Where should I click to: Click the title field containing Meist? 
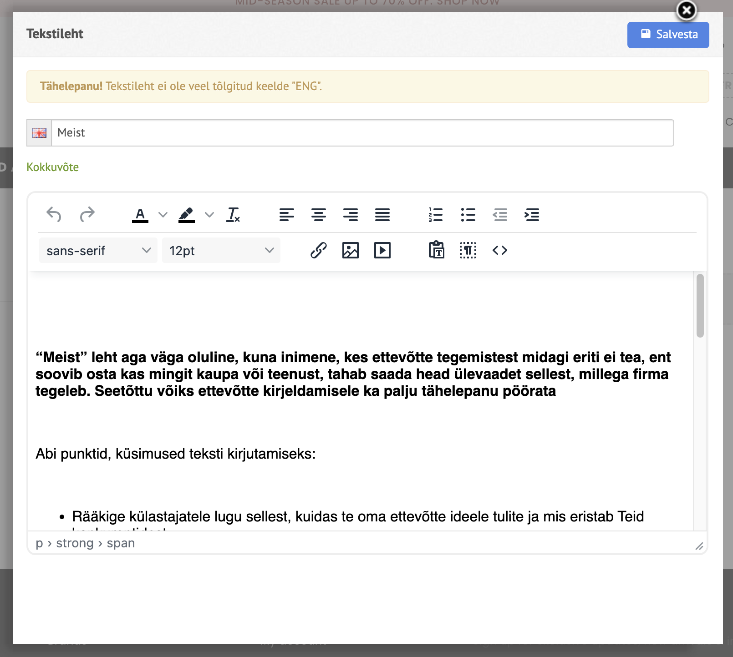[363, 133]
